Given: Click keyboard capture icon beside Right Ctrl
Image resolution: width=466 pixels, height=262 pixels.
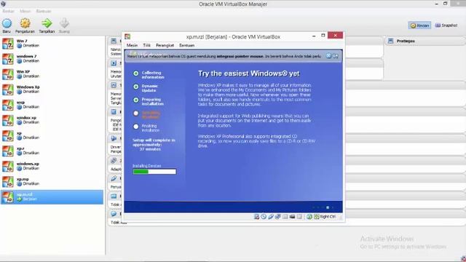Looking at the screenshot, I should [317, 217].
